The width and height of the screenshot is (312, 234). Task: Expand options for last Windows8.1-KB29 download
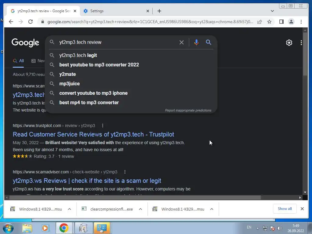(x=212, y=209)
